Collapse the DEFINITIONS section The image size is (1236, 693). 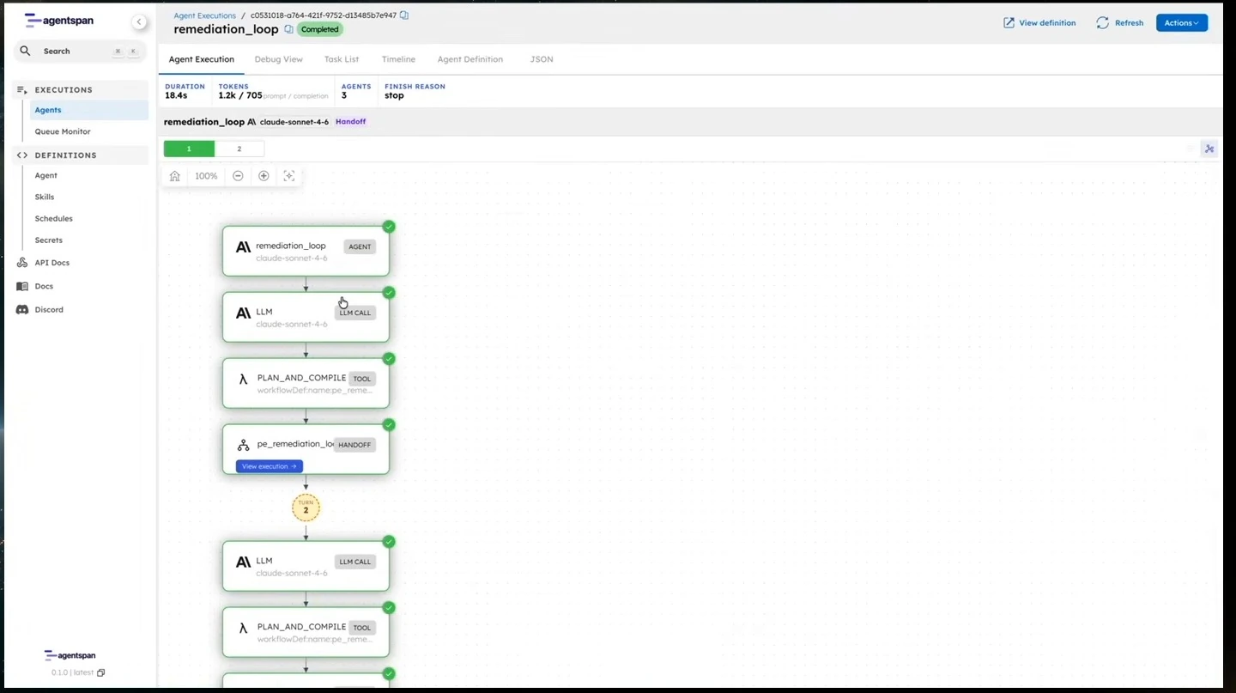(81, 155)
